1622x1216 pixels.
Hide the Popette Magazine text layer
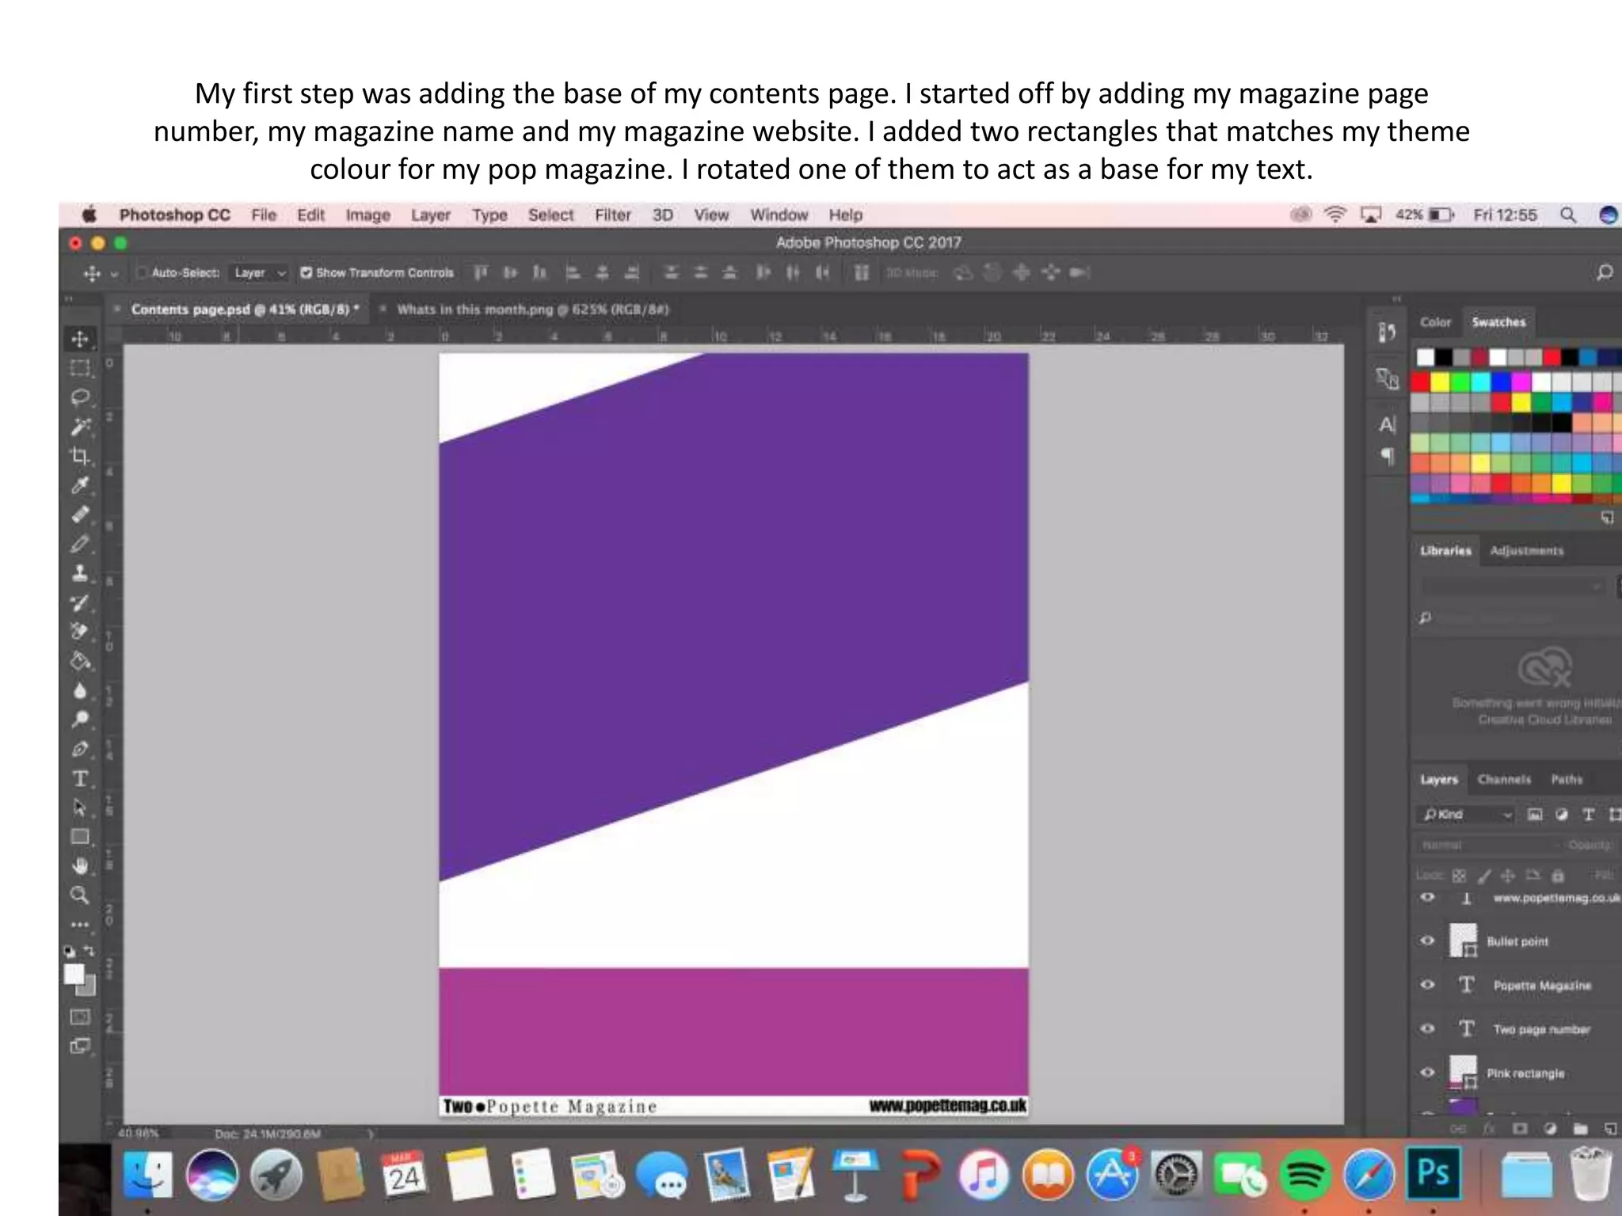1427,985
